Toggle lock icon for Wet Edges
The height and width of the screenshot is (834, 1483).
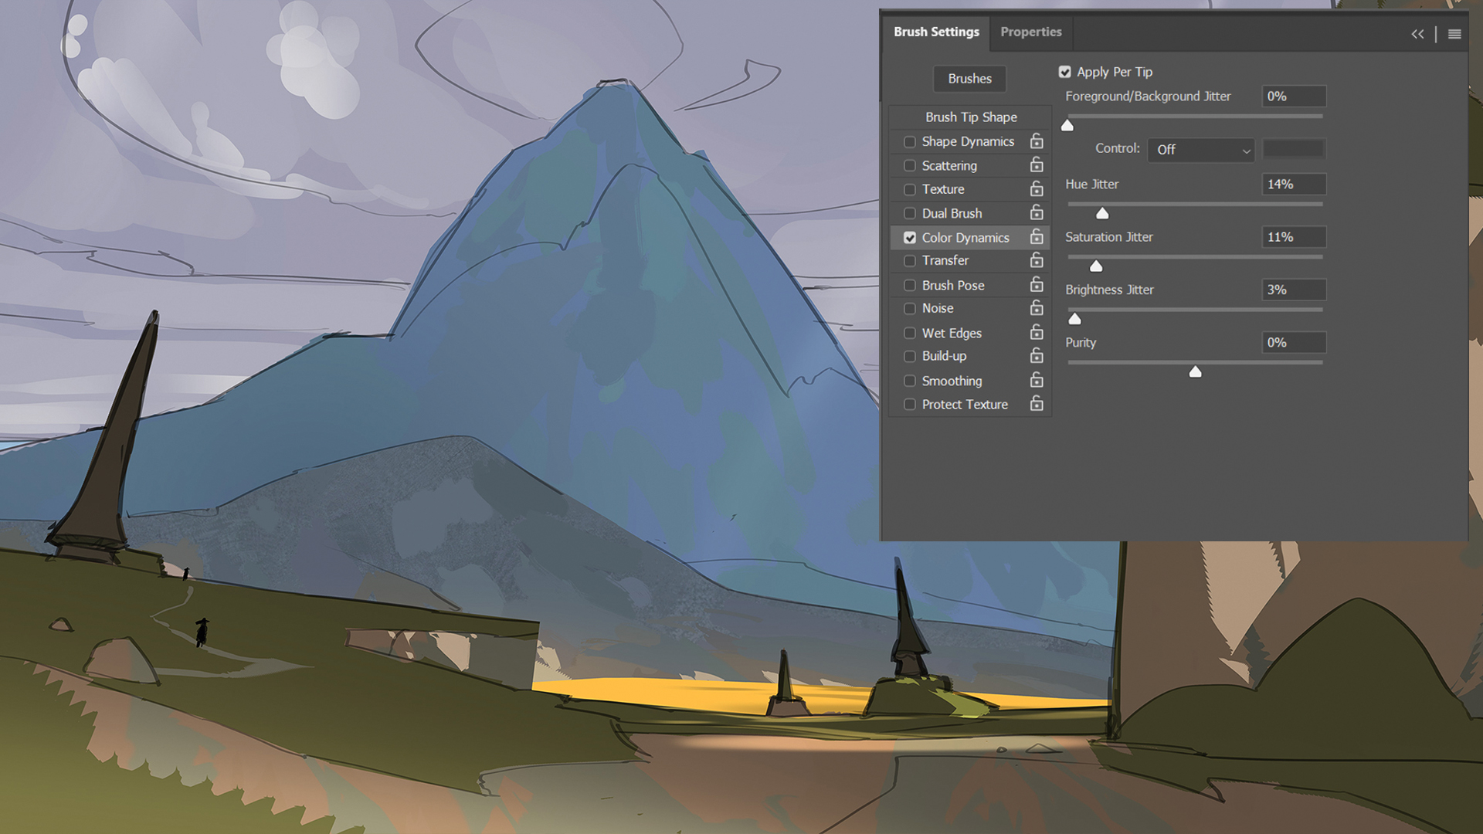1037,332
